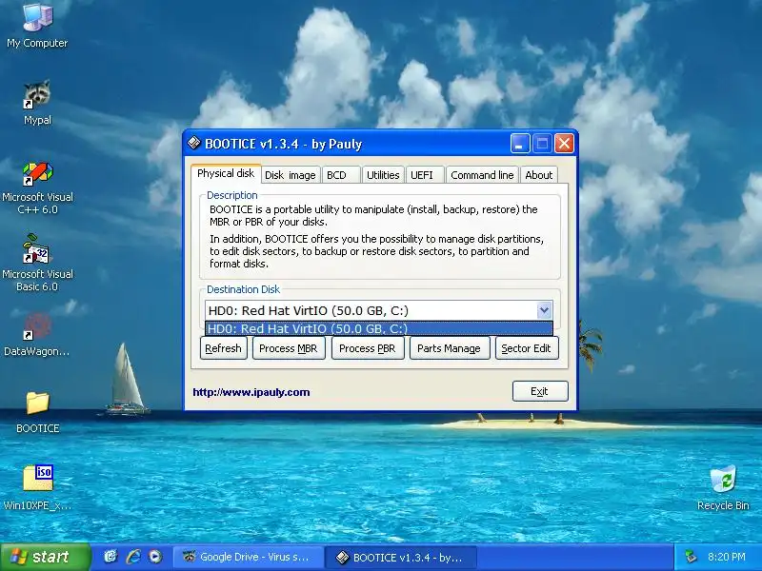The height and width of the screenshot is (571, 762).
Task: Minimize the BOOTICE window
Action: (519, 144)
